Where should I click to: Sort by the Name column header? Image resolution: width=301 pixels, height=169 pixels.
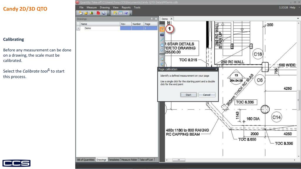pos(100,24)
